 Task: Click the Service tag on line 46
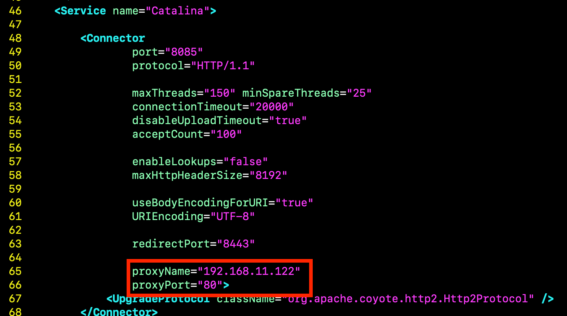[x=80, y=11]
